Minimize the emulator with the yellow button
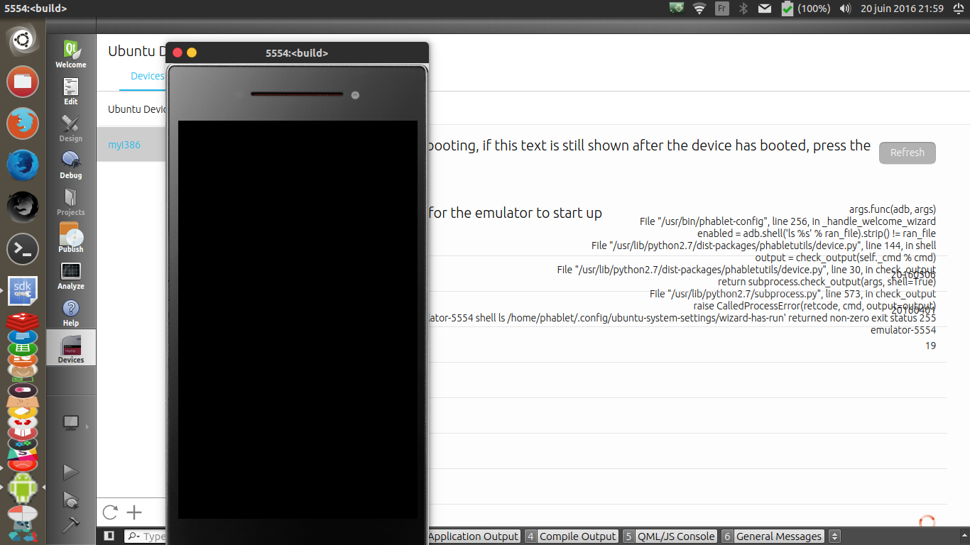The width and height of the screenshot is (970, 545). coord(192,53)
